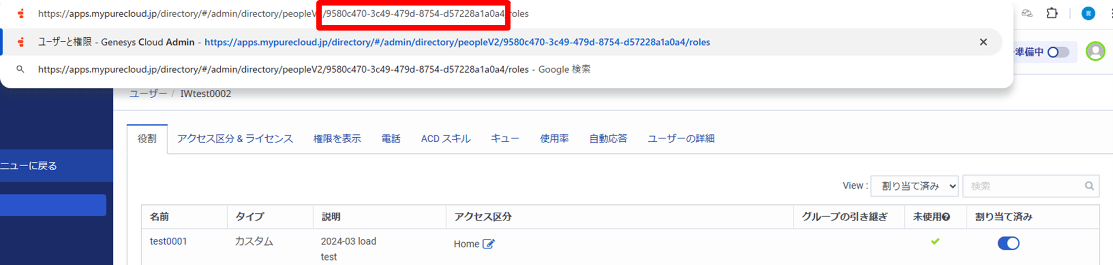The height and width of the screenshot is (265, 1113).
Task: Click the アクセス区分 column header
Action: tap(483, 217)
